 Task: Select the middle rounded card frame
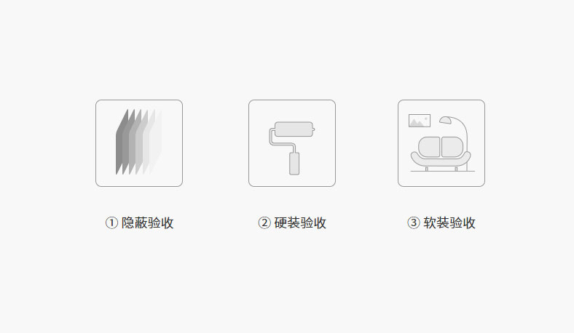(292, 143)
